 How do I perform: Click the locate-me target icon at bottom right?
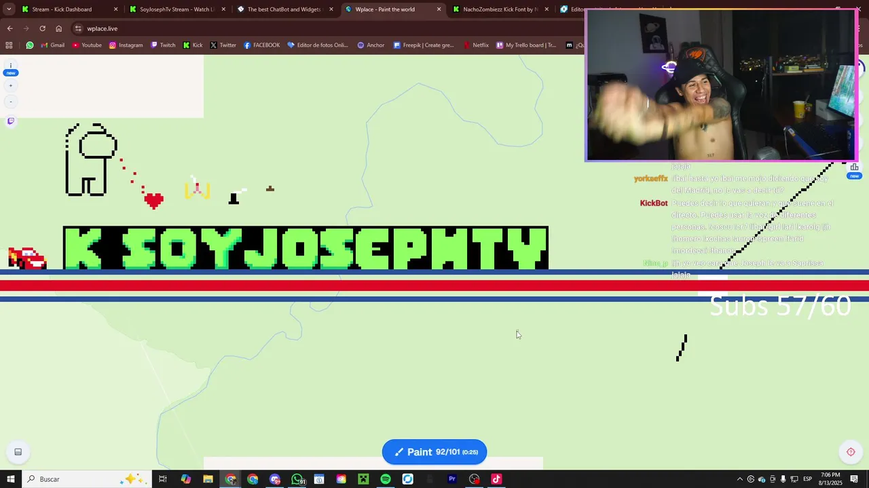tap(851, 452)
